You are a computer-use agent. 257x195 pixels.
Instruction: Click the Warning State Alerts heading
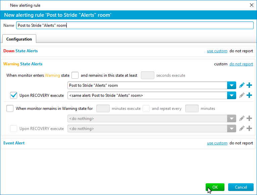(23, 64)
